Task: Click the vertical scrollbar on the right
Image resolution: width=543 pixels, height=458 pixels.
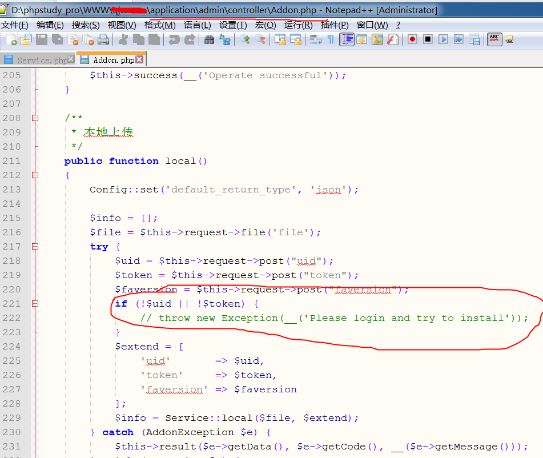Action: 540,228
